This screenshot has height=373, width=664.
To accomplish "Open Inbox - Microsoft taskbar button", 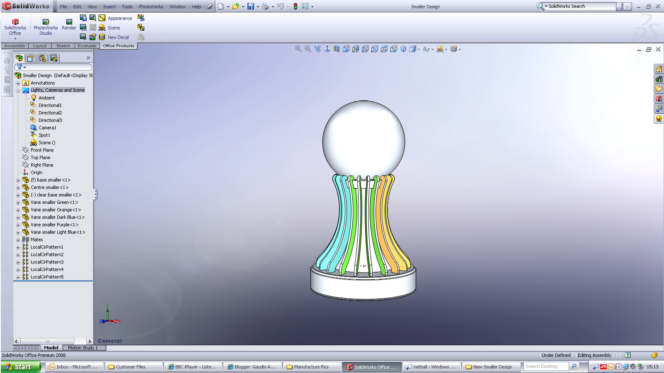I will [74, 367].
